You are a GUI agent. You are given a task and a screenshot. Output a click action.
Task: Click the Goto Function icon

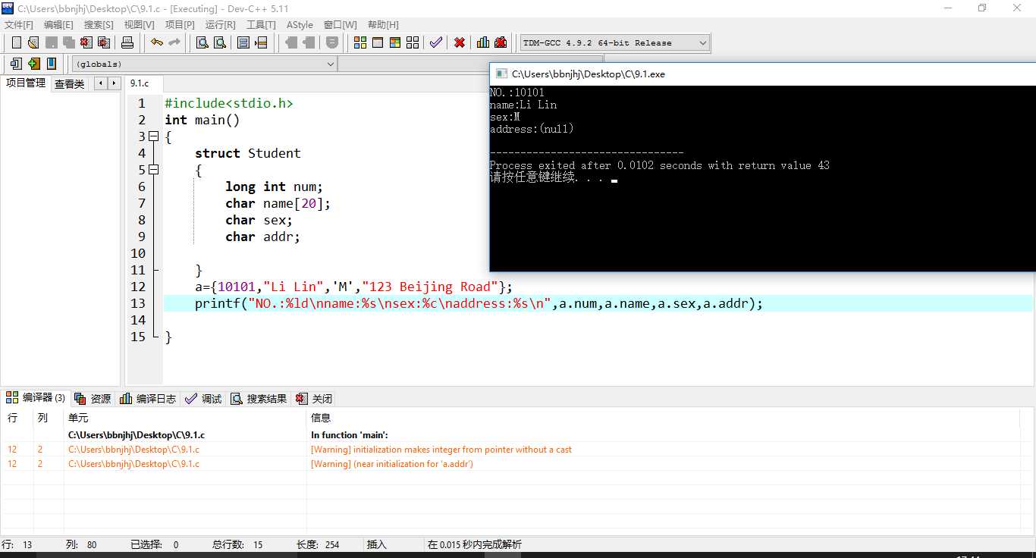tap(243, 42)
